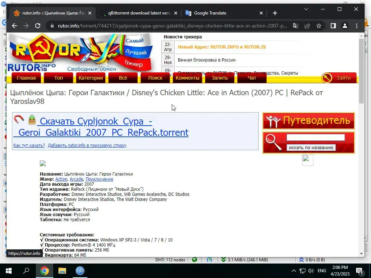
Task: Click the share page icon
Action: 307,26
